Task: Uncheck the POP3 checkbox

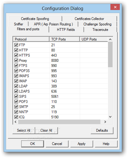Action: pos(16,101)
